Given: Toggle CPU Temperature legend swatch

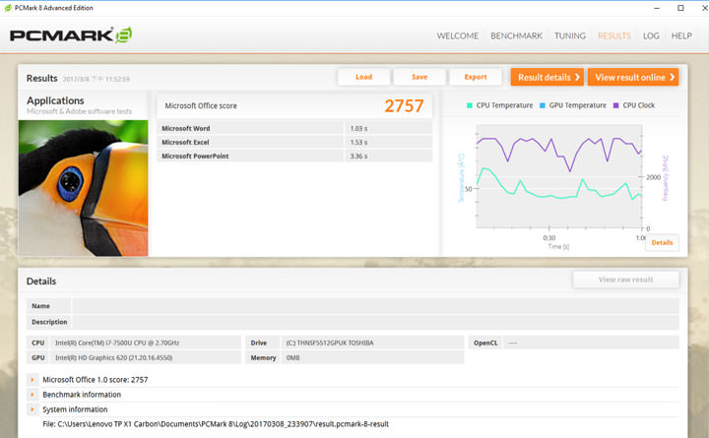Looking at the screenshot, I should tap(469, 105).
